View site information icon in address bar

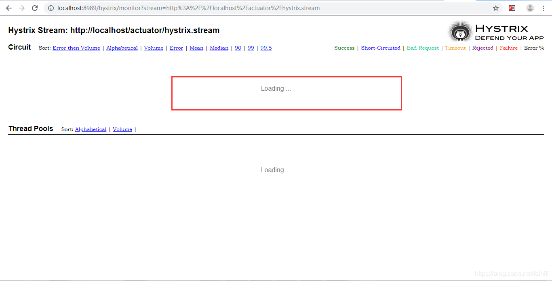click(51, 8)
